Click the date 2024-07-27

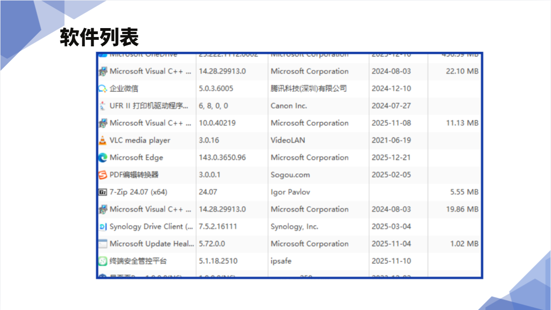pos(391,106)
